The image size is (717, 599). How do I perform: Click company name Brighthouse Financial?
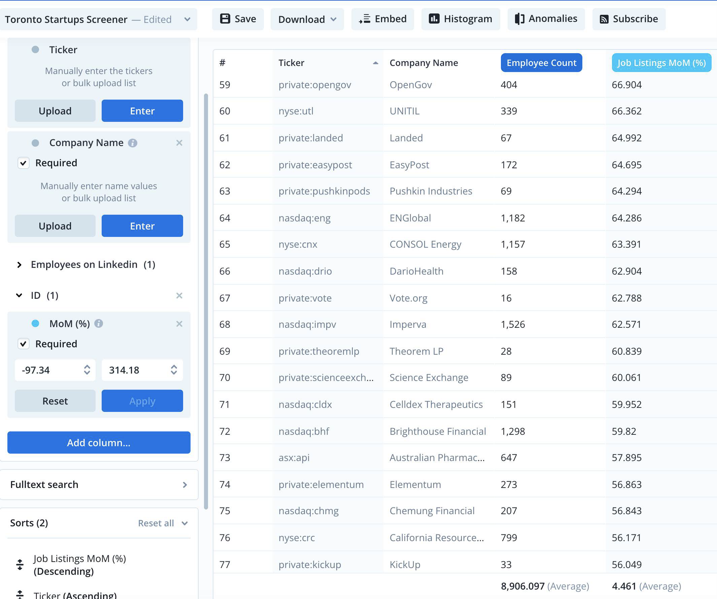(x=438, y=431)
